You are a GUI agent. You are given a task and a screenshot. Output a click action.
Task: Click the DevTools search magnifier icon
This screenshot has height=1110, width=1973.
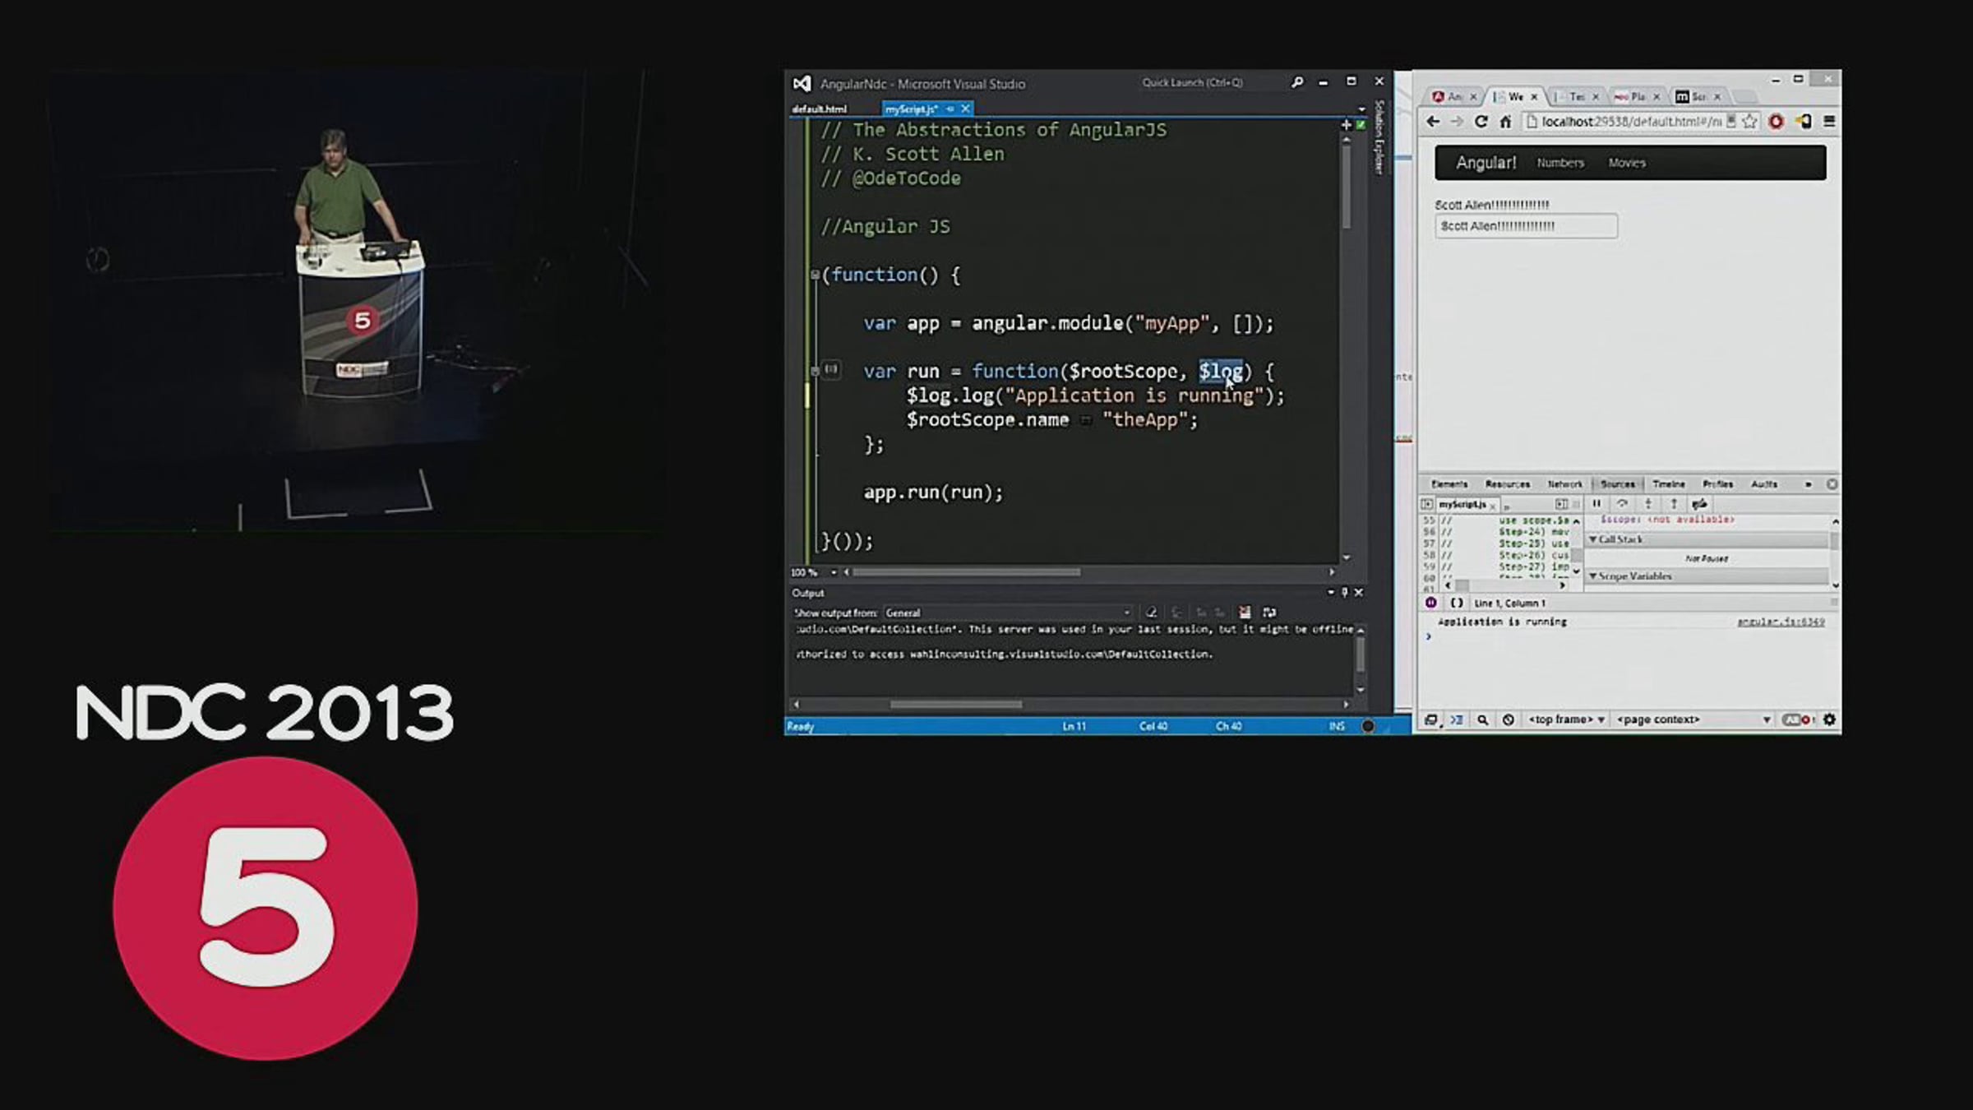(x=1482, y=719)
